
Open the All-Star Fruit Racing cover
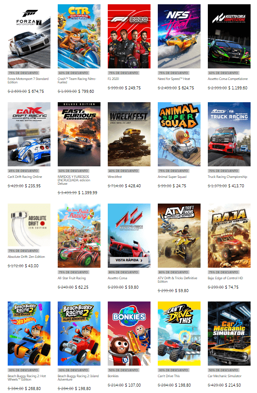[79, 236]
